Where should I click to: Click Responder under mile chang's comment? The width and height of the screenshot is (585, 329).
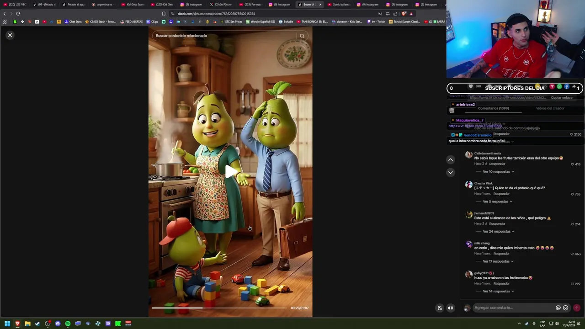point(501,254)
